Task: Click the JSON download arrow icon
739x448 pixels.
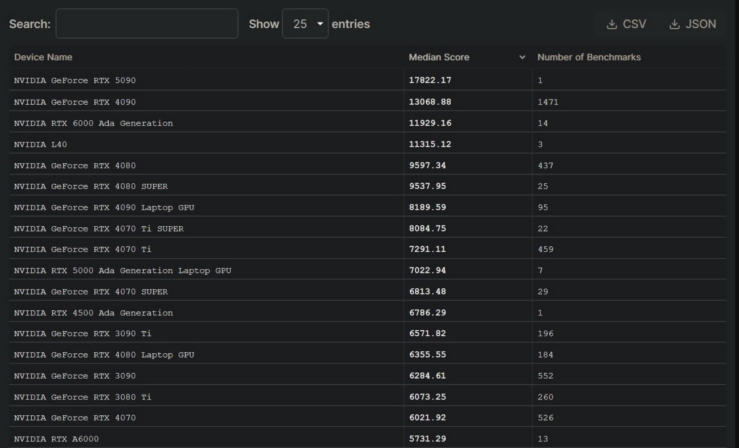Action: point(674,24)
